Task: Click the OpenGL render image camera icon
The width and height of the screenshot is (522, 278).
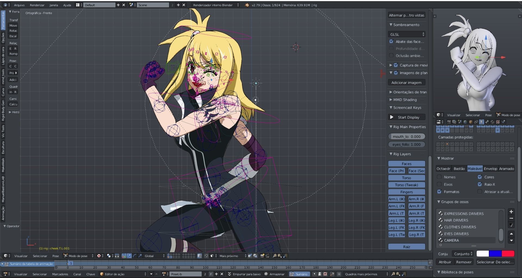Action: [262, 256]
